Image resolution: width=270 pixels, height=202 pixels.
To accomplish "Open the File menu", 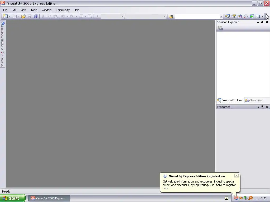I will coord(5,10).
